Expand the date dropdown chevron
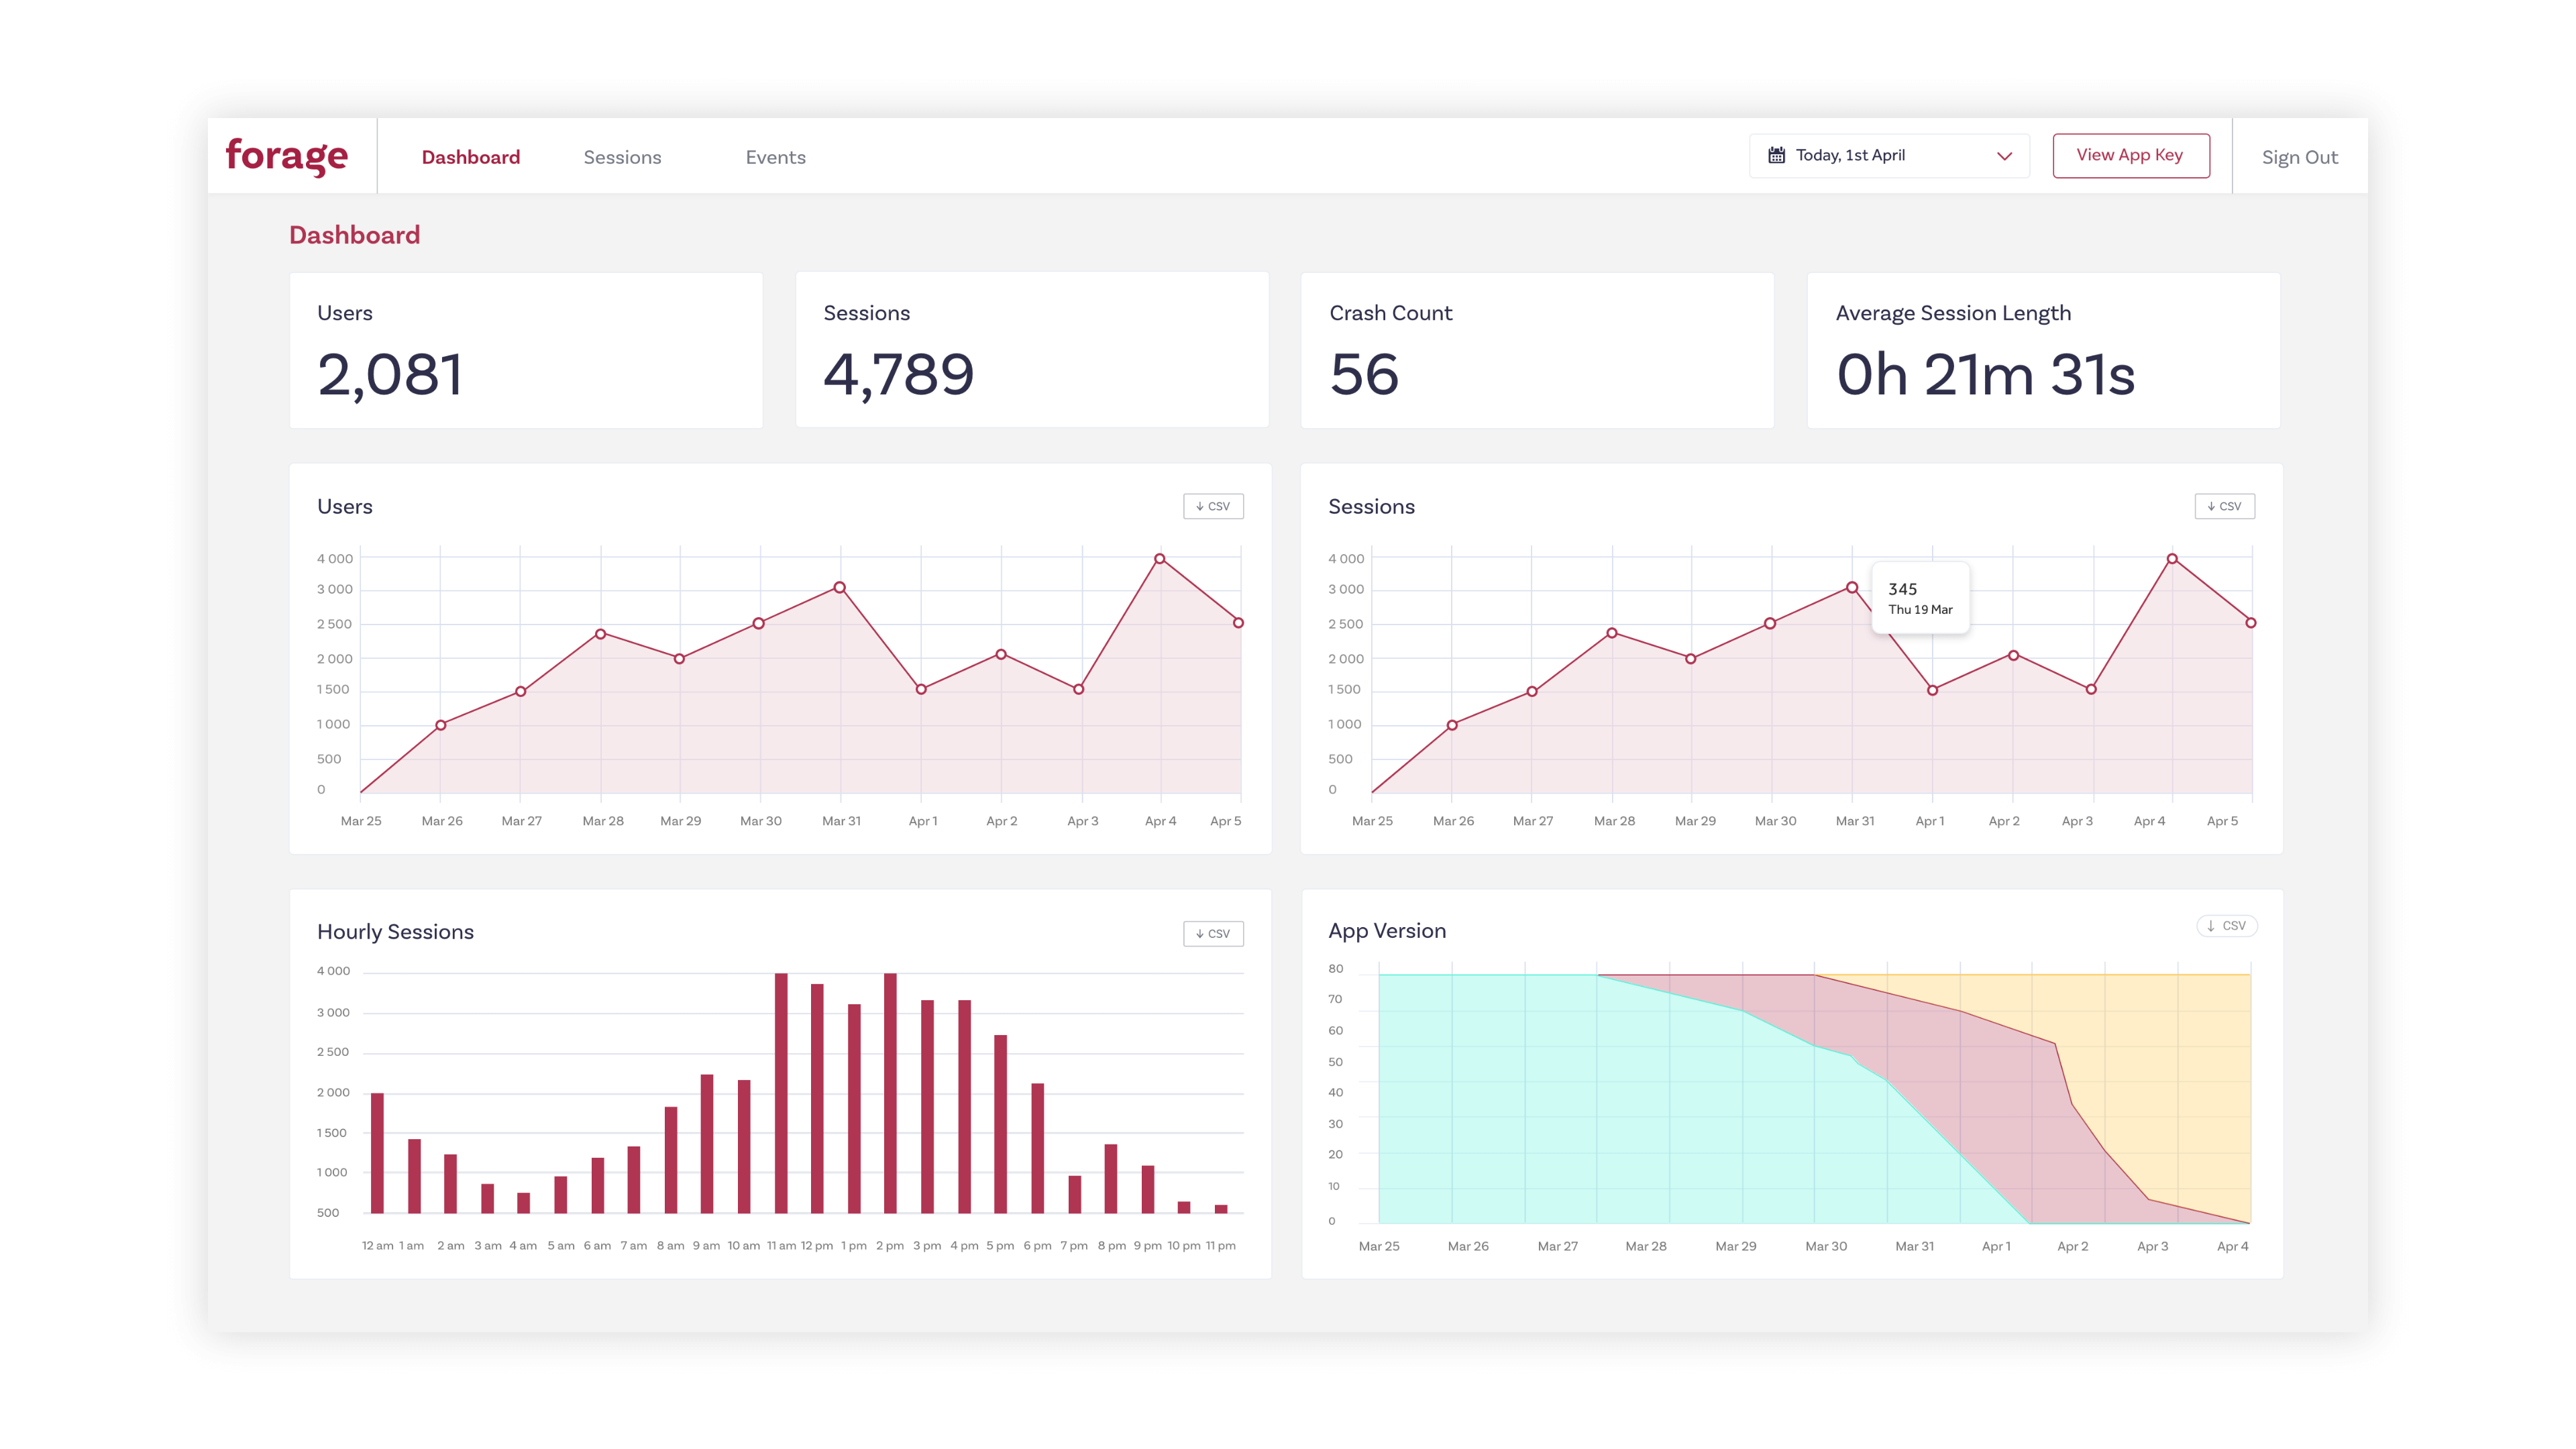2576x1449 pixels. click(x=2004, y=156)
